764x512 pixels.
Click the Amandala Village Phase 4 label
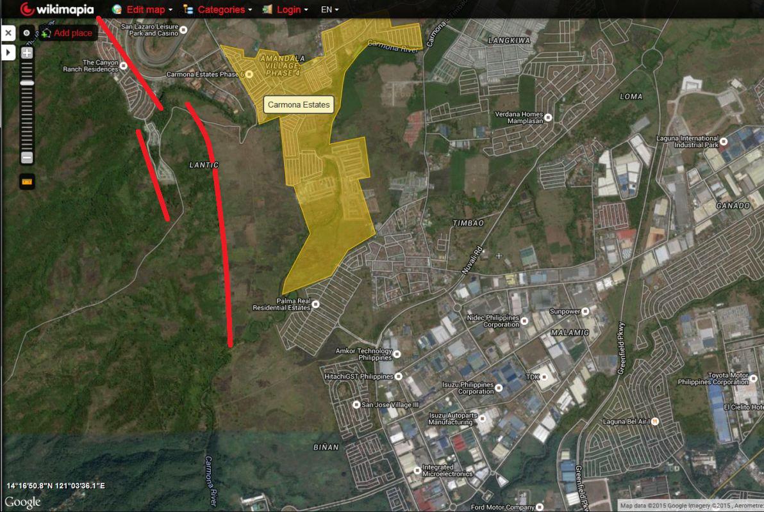click(x=283, y=66)
